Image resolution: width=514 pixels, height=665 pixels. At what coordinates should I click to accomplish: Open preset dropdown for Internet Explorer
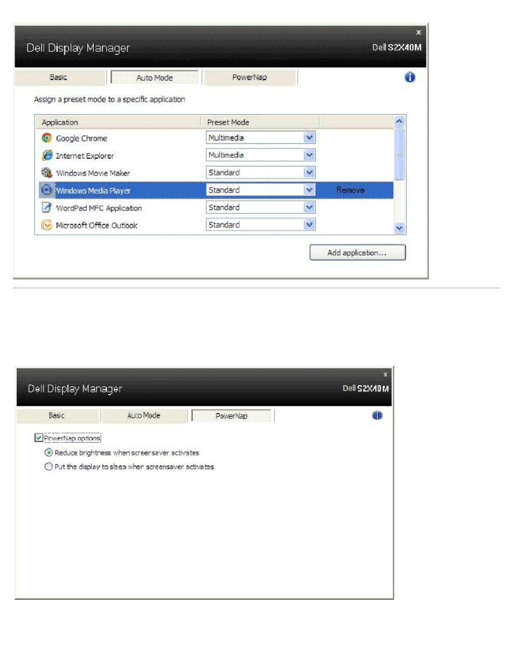[x=309, y=155]
